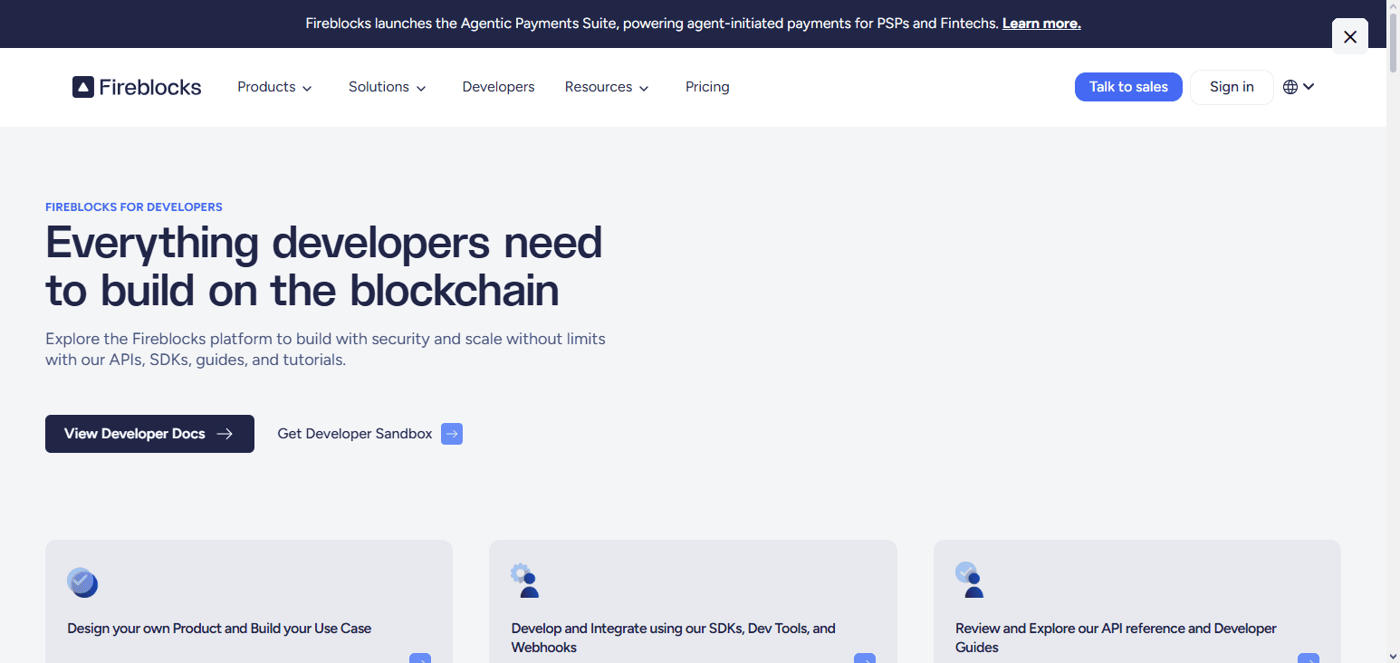Click the person-check icon on Review and Explore card
1400x663 pixels.
[x=970, y=580]
